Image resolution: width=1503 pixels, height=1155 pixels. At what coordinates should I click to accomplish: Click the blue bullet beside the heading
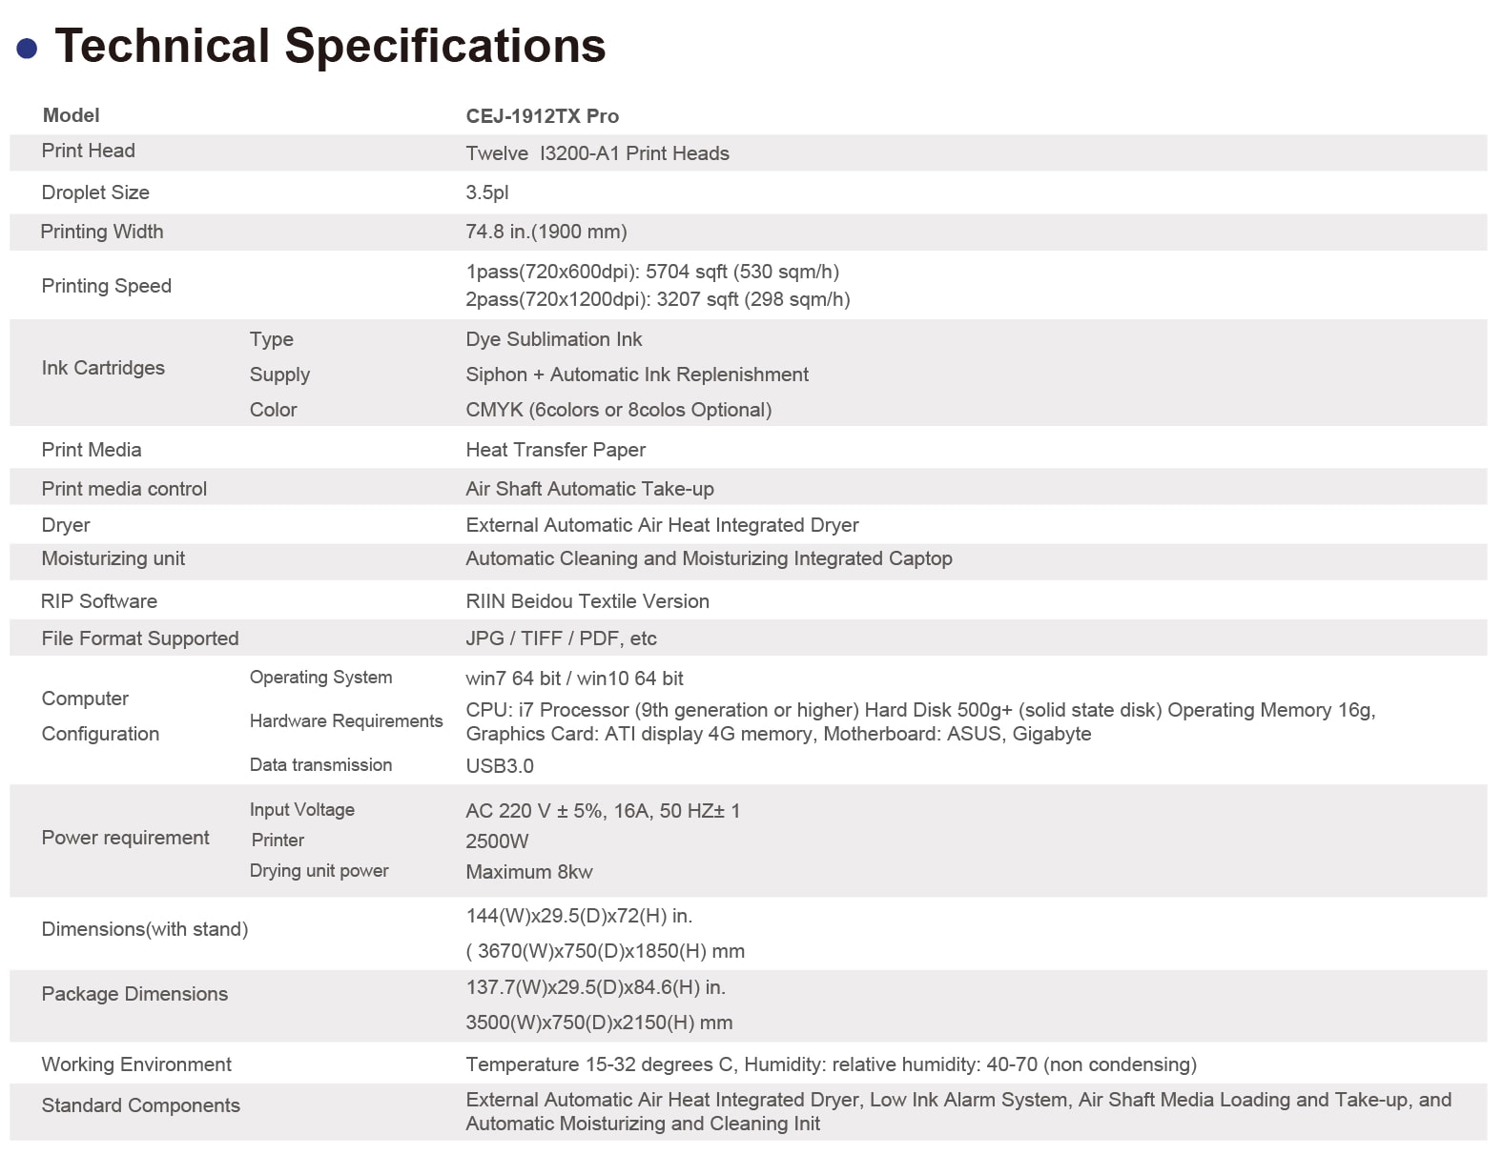click(x=27, y=49)
